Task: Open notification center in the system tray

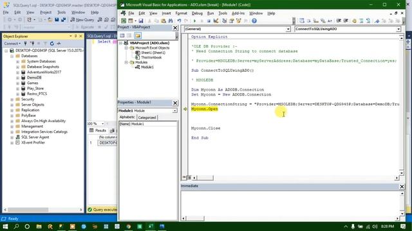Action: (x=403, y=227)
